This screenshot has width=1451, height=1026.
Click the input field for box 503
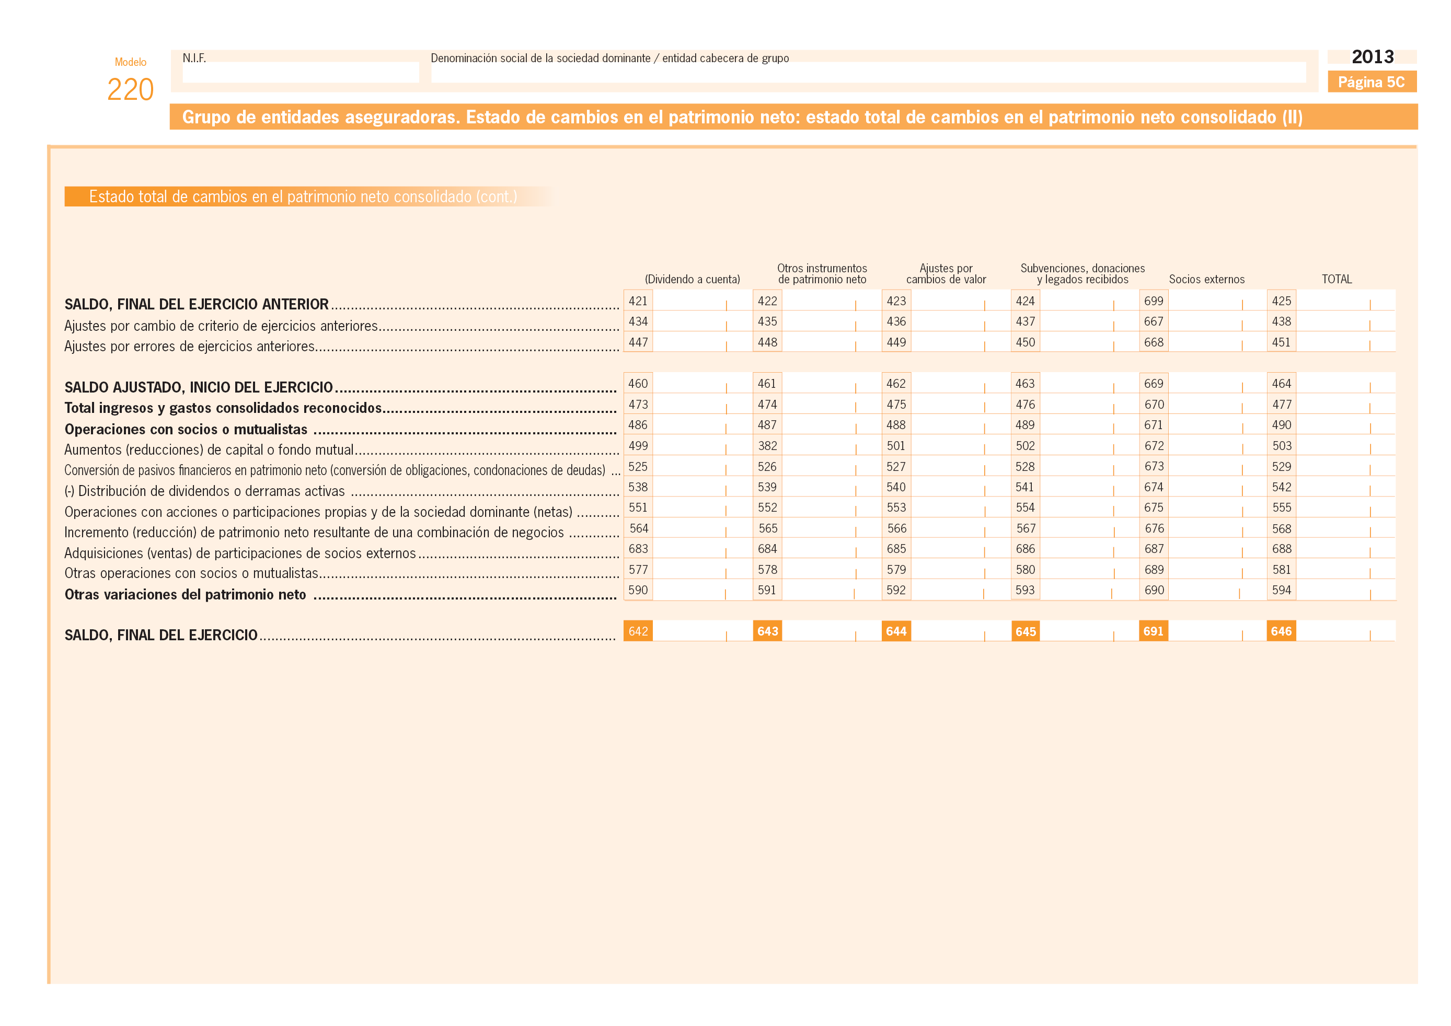coord(1345,445)
